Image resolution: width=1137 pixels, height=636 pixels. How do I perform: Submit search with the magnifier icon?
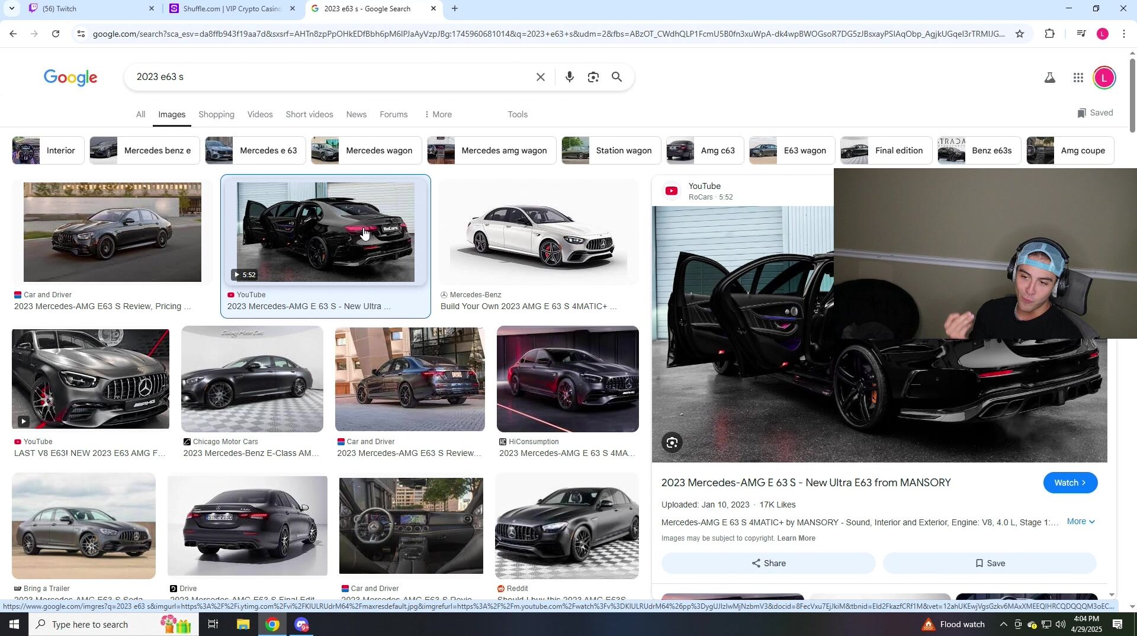coord(617,77)
